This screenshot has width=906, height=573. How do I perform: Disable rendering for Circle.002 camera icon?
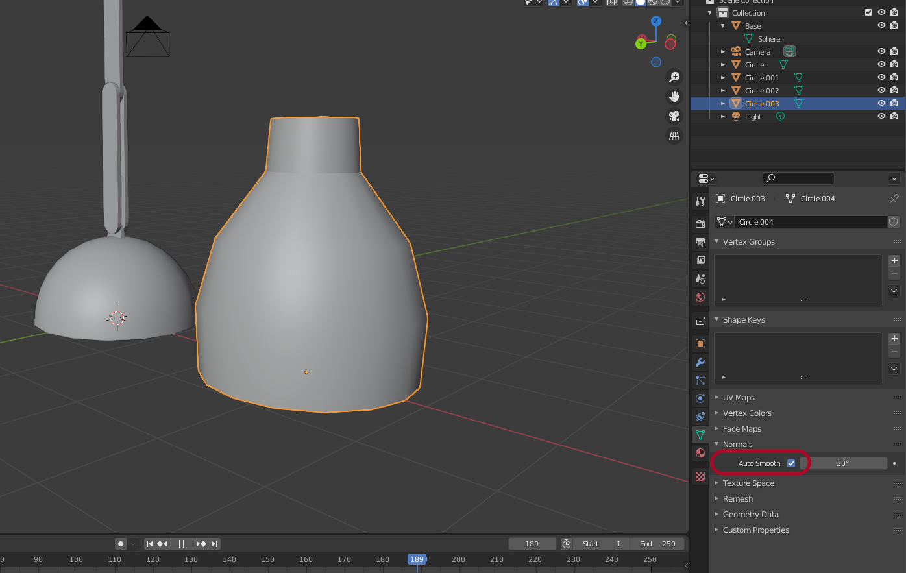point(894,90)
